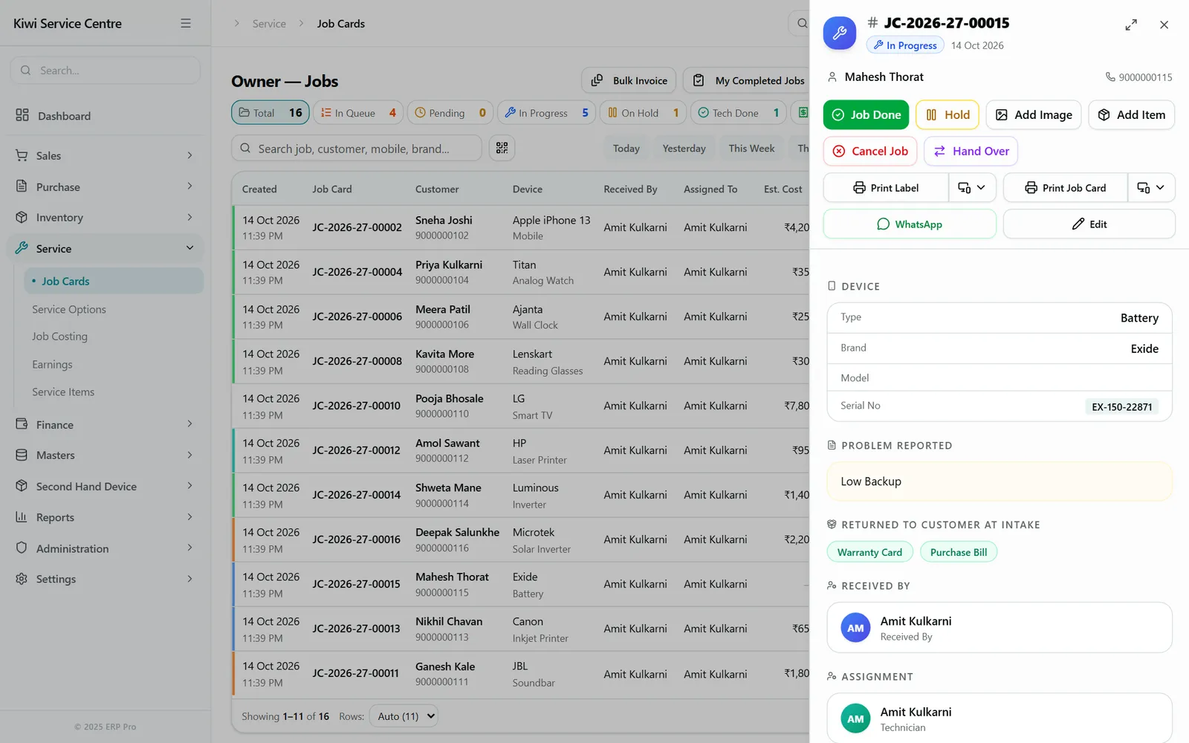
Task: Close the job card detail panel
Action: point(1164,25)
